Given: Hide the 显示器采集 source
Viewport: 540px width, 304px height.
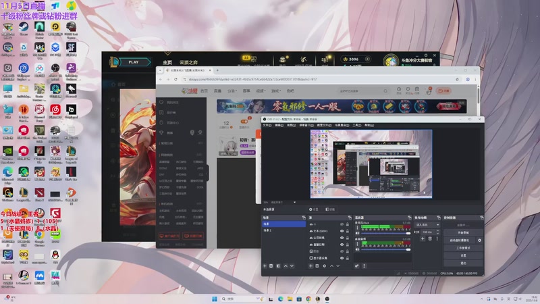Looking at the screenshot, I should 342,258.
